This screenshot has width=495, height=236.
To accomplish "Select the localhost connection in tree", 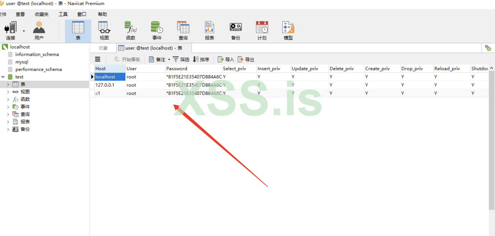I will coord(20,47).
